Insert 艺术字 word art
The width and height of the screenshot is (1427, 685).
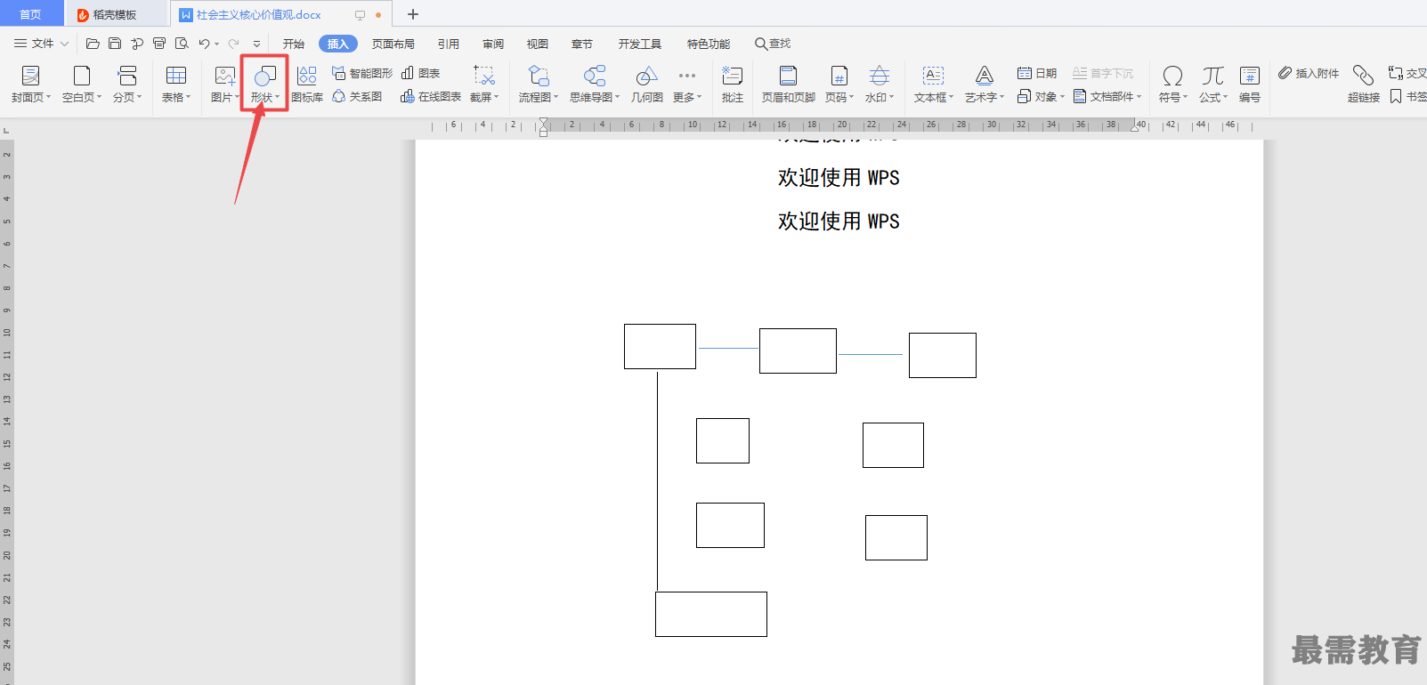[x=985, y=85]
